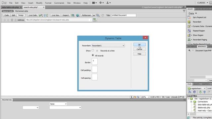Expand the Connections folder
The width and height of the screenshot is (212, 119).
(x=191, y=102)
